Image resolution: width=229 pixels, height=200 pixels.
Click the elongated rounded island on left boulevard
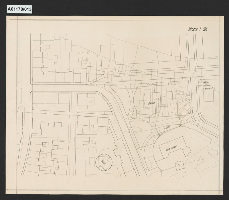click(x=20, y=95)
